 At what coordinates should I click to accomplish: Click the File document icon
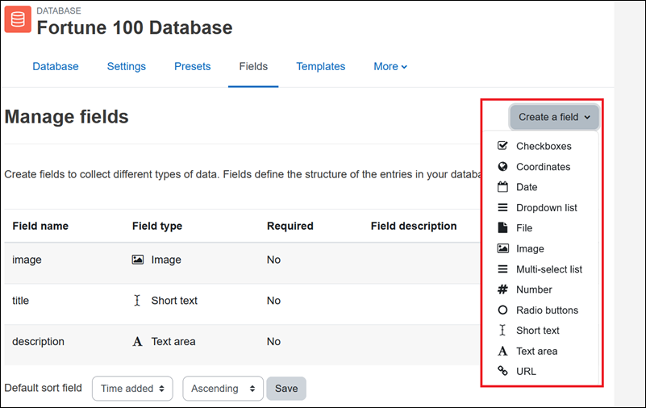coord(502,227)
